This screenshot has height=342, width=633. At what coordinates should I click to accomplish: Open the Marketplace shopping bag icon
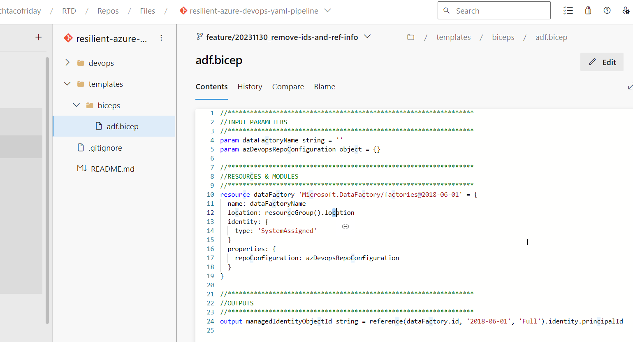pos(588,11)
